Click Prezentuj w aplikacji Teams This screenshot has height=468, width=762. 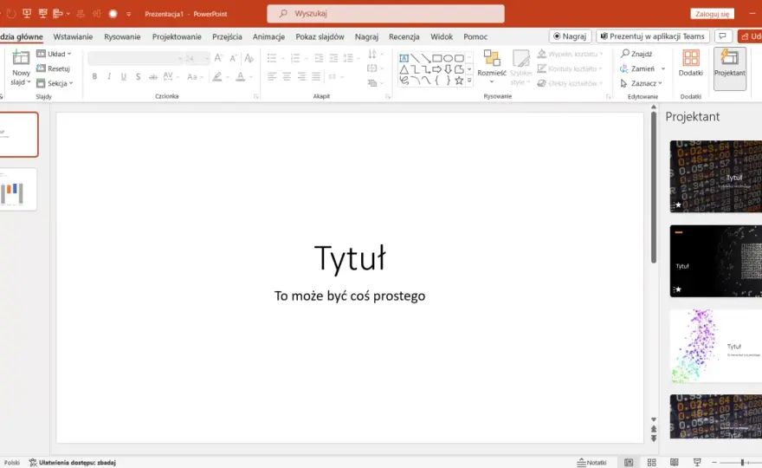653,36
